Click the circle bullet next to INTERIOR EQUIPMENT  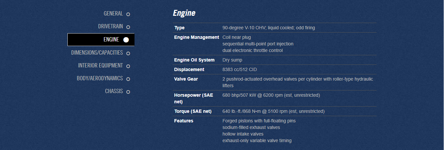point(128,66)
